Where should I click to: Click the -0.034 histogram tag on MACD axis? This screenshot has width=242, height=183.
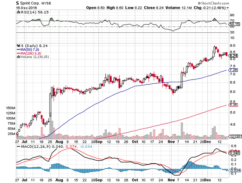[235, 170]
